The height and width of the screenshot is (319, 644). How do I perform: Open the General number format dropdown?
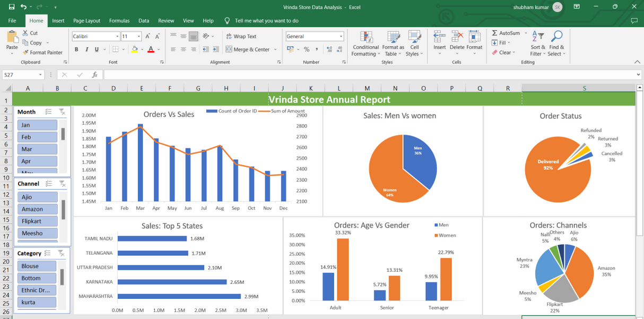[x=340, y=36]
